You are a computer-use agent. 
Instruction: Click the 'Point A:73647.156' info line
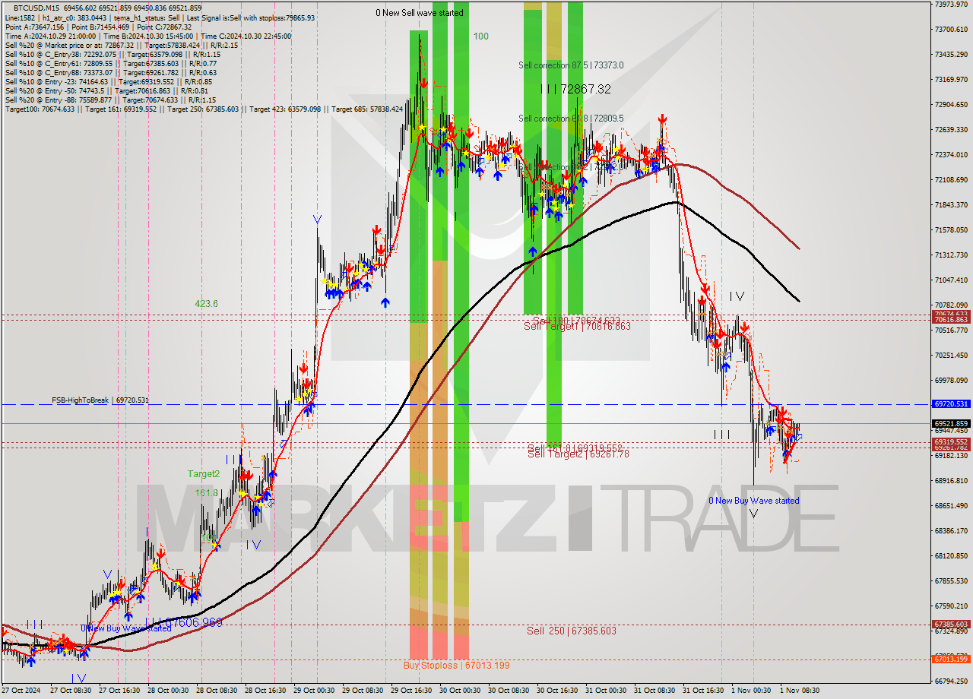99,27
